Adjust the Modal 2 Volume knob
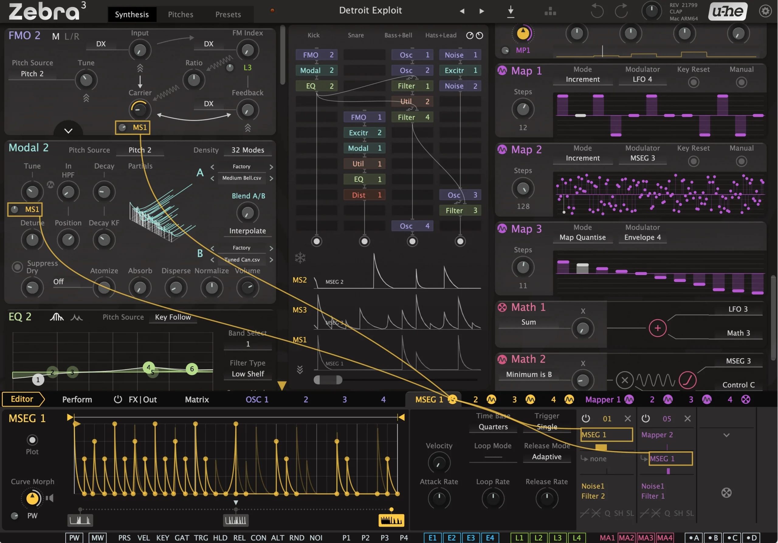The width and height of the screenshot is (778, 543). point(248,287)
